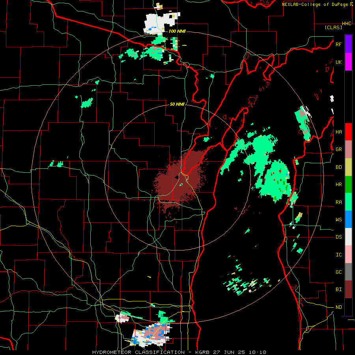Image resolution: width=355 pixels, height=355 pixels.
Task: Select the dusty pink GR legend swatch
Action: tap(348, 149)
